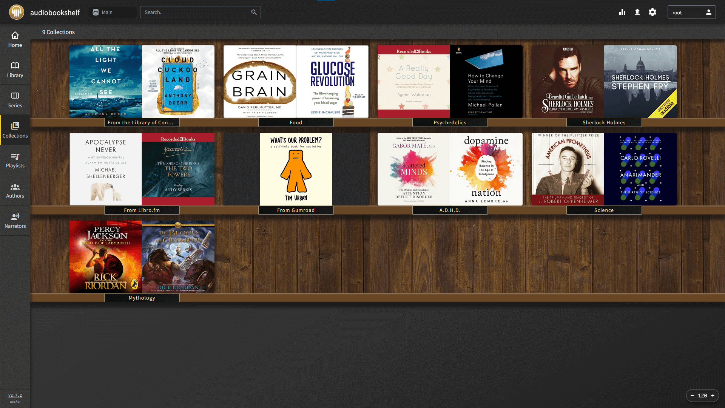Select Collections in sidebar

pos(15,130)
